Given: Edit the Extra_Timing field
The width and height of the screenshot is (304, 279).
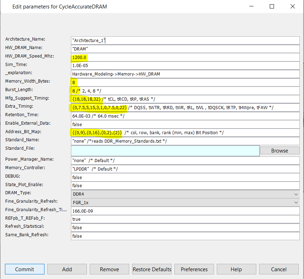Looking at the screenshot, I should [x=185, y=108].
